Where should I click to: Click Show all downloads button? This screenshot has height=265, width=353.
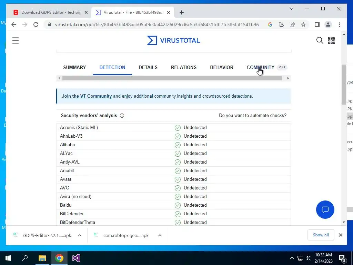tap(321, 235)
